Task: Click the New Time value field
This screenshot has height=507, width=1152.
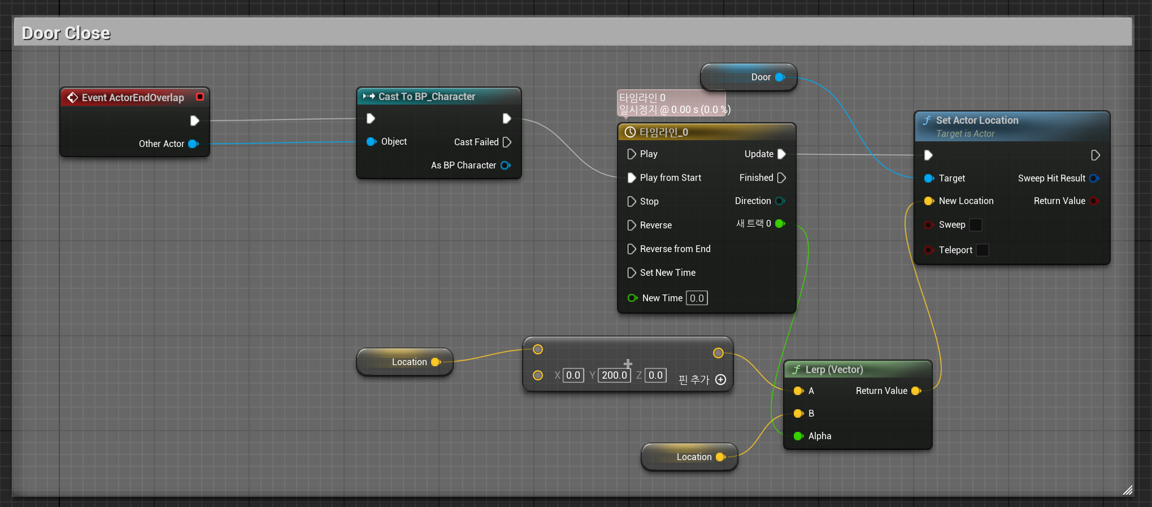Action: [x=697, y=298]
